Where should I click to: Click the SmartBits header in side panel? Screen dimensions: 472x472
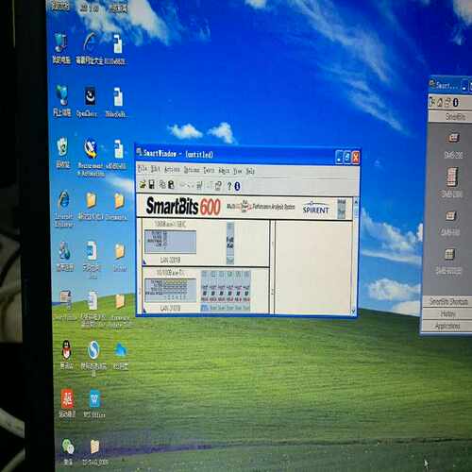pyautogui.click(x=451, y=117)
